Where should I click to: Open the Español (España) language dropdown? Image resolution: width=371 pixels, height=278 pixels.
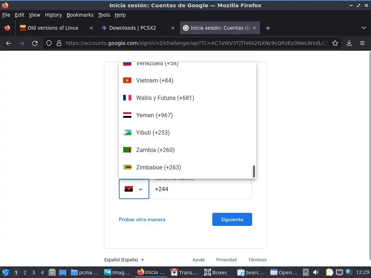(124, 260)
